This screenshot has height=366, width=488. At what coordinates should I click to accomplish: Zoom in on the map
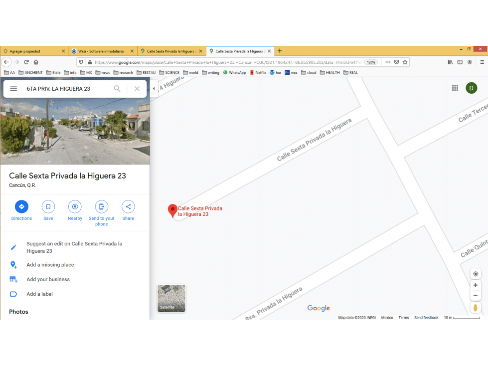475,285
